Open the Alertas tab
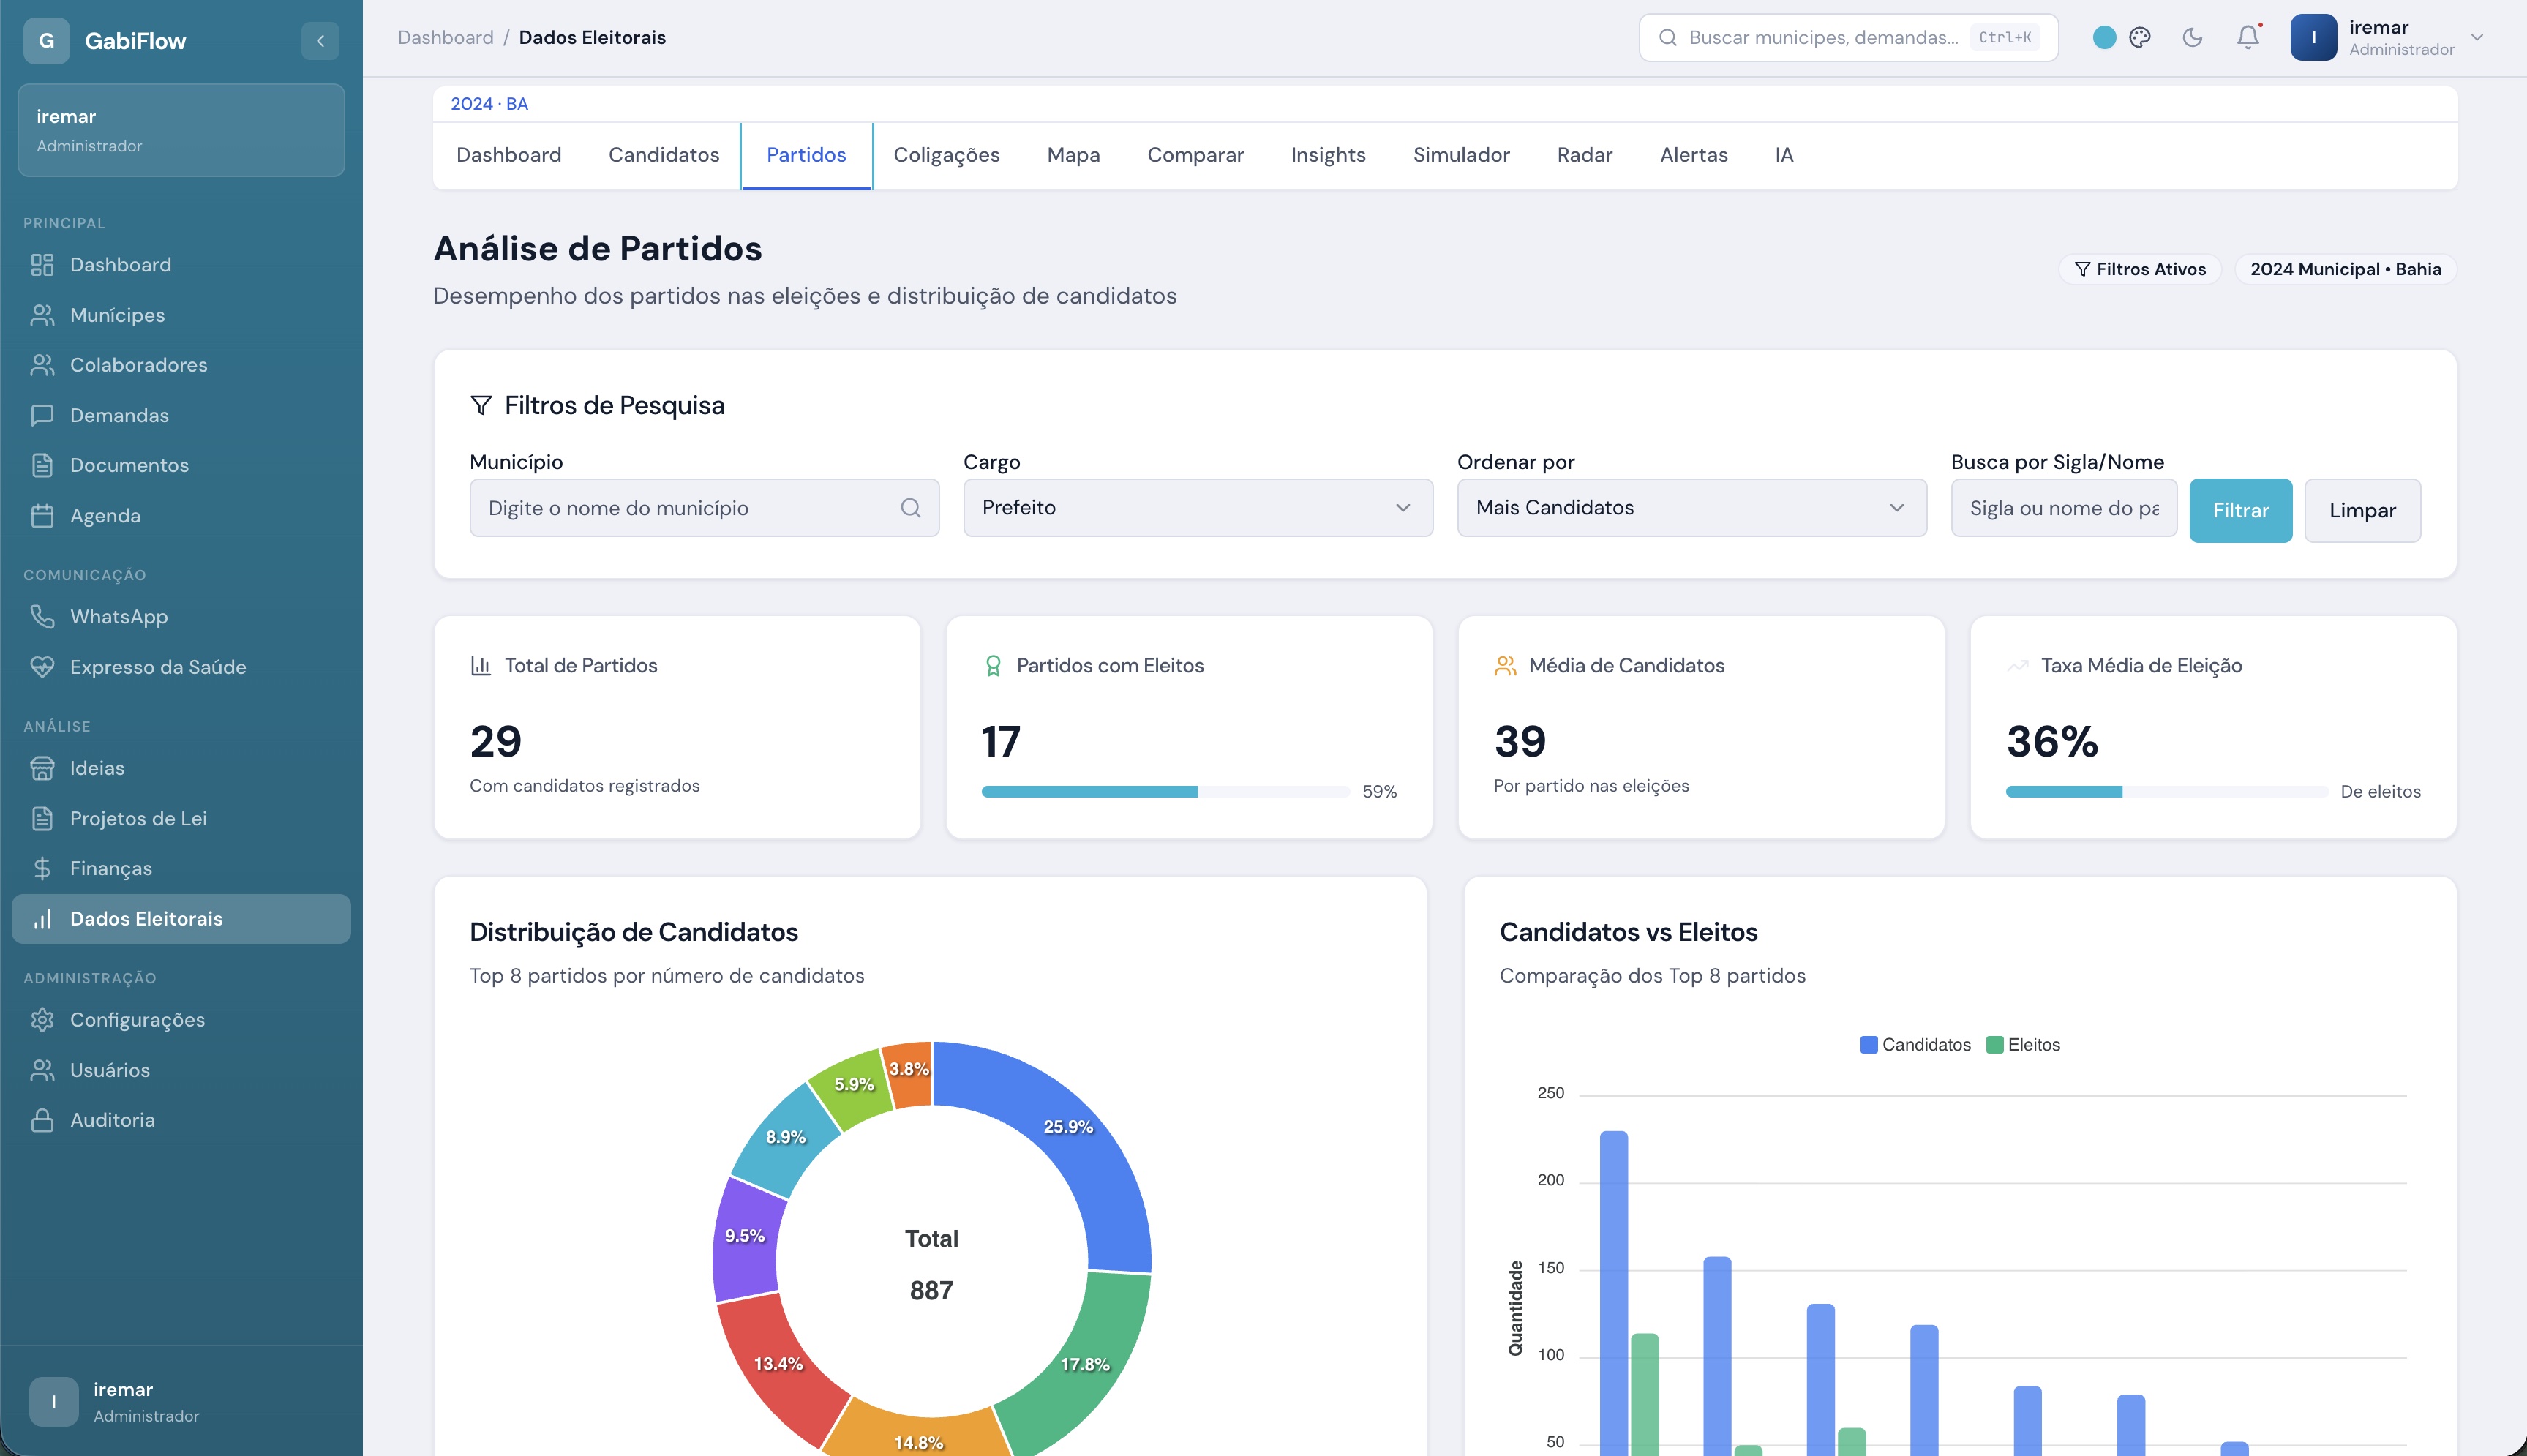The width and height of the screenshot is (2527, 1456). click(1694, 155)
